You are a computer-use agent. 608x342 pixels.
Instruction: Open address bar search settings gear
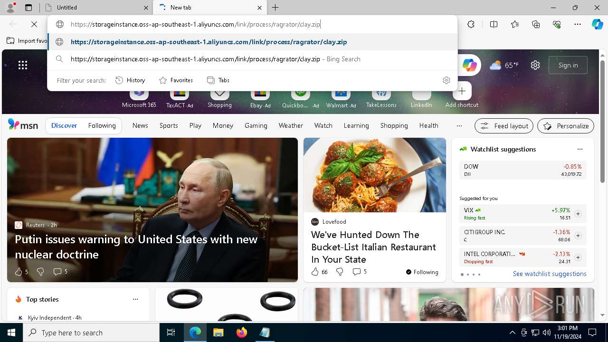446,80
